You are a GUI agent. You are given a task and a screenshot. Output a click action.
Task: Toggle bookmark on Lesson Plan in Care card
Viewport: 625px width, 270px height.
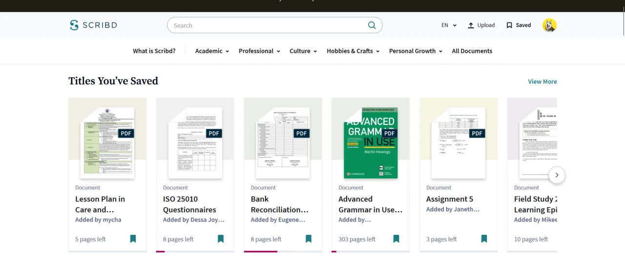(133, 239)
